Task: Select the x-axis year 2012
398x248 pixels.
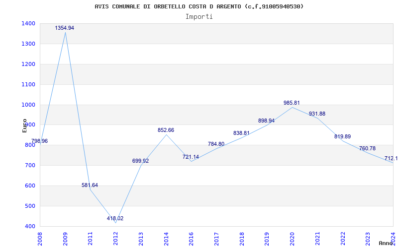Action: (x=115, y=239)
